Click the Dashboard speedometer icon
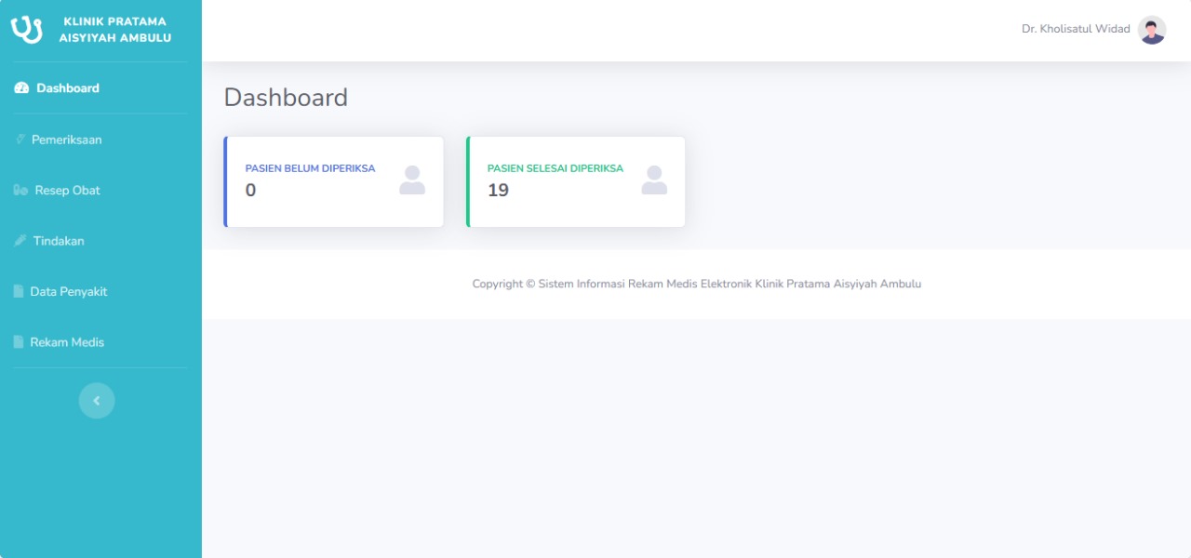The height and width of the screenshot is (558, 1191). [22, 88]
